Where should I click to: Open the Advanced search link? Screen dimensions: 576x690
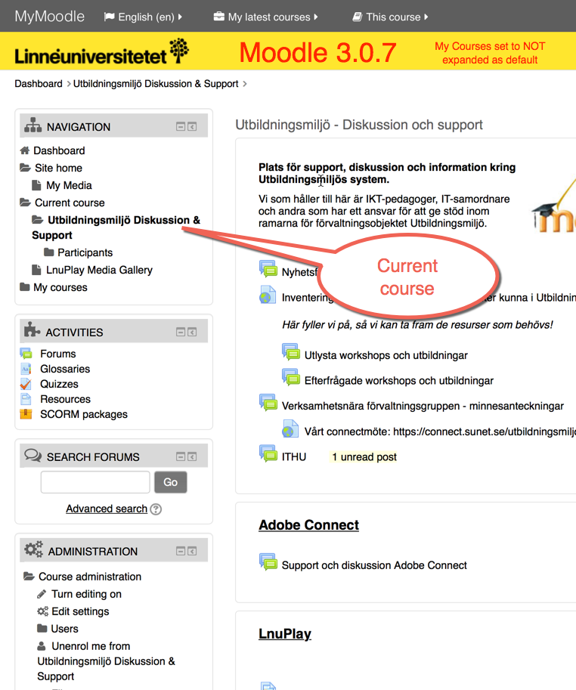pyautogui.click(x=107, y=509)
